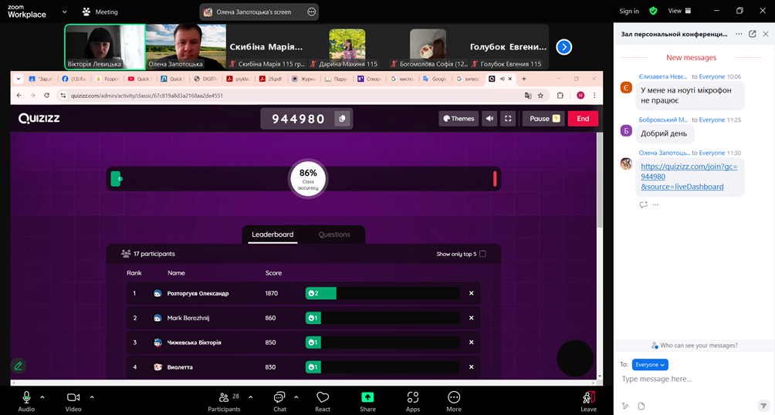Open the Everyone recipient dropdown
This screenshot has width=775, height=415.
(x=650, y=365)
